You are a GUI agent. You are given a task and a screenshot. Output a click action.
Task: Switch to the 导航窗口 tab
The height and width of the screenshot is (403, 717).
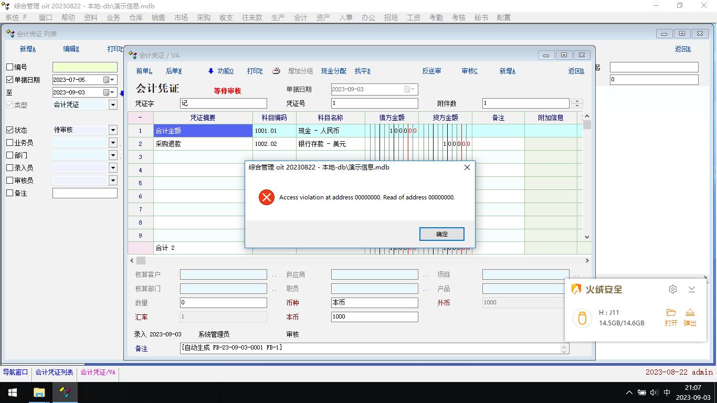tap(16, 372)
